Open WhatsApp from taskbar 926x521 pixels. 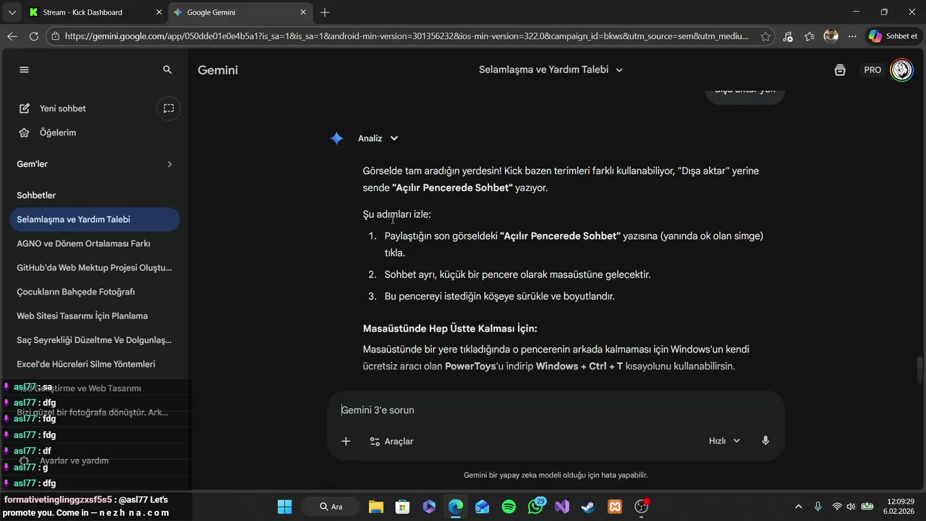point(535,507)
